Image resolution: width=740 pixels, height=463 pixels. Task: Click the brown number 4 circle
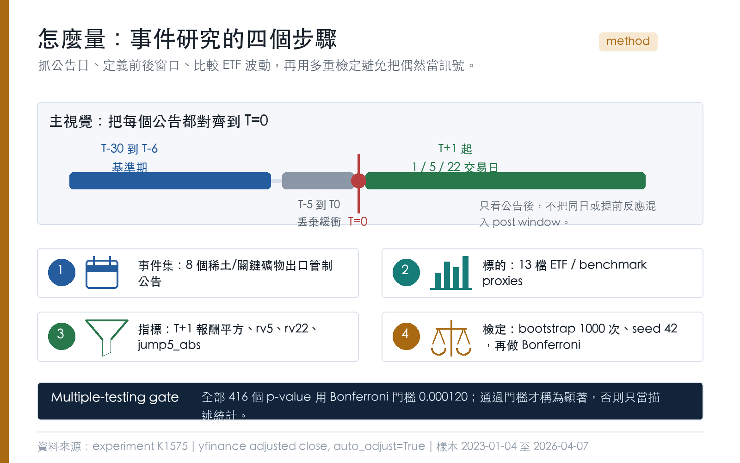pyautogui.click(x=406, y=336)
